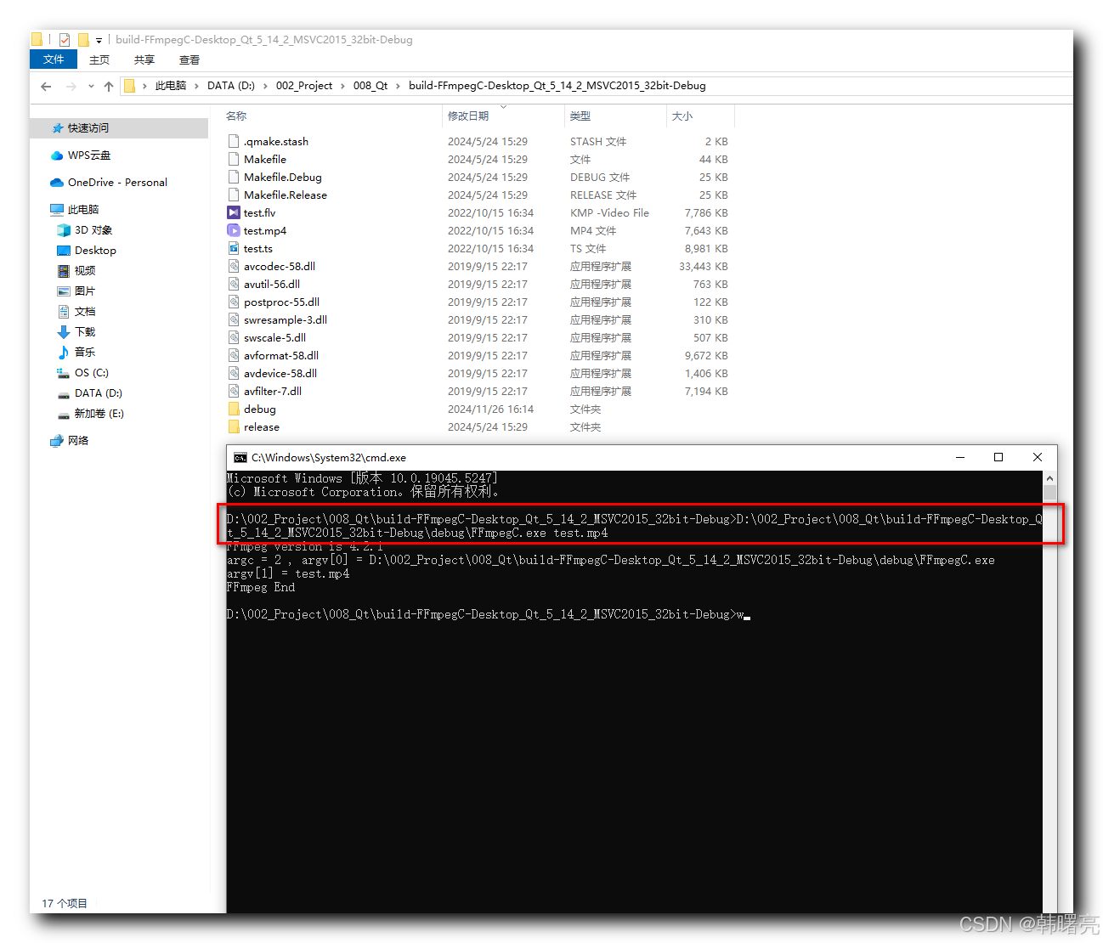Select the Makefile.Release file name

pos(286,195)
